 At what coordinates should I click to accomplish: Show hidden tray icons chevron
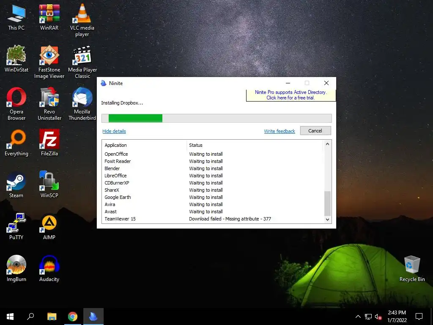(x=358, y=317)
